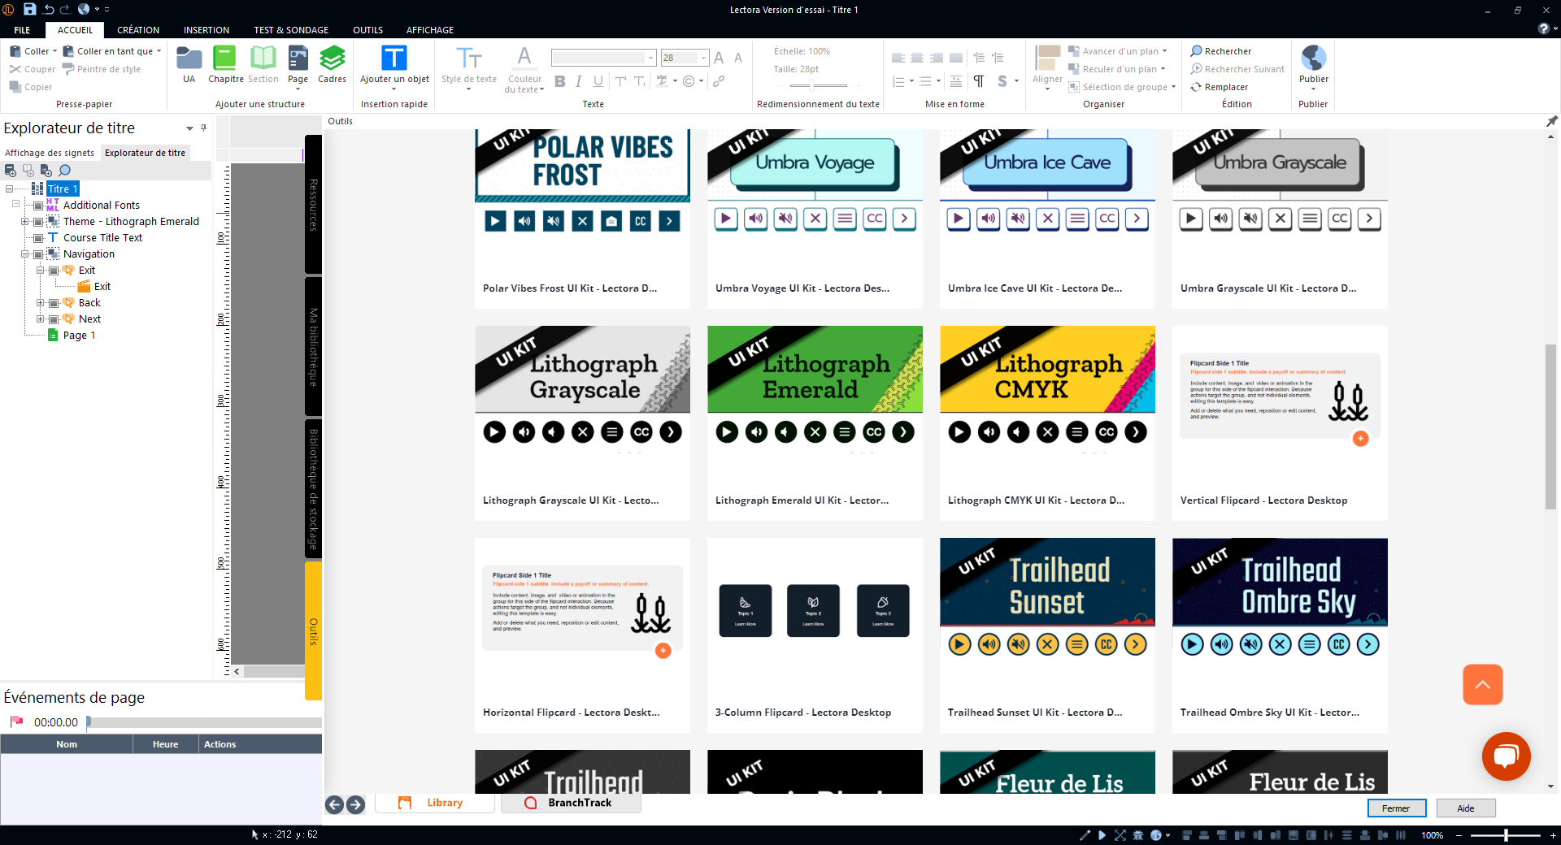The height and width of the screenshot is (845, 1561).
Task: Click the Cadres layered frames icon
Action: click(x=332, y=58)
